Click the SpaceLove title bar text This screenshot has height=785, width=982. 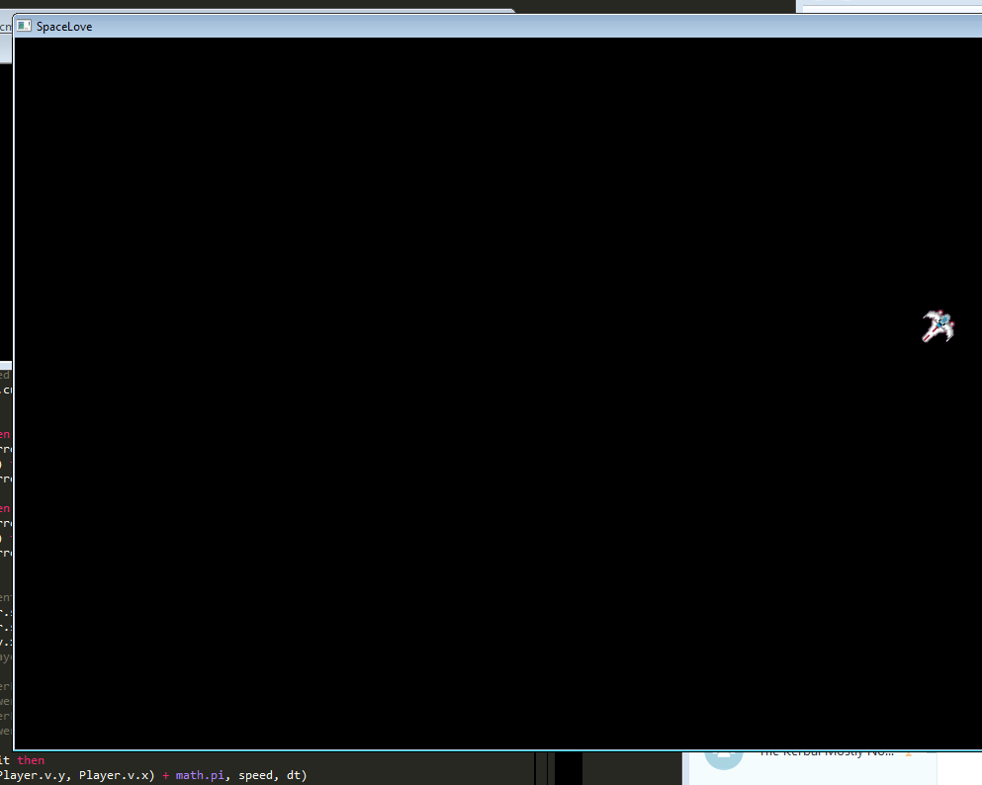pos(64,27)
